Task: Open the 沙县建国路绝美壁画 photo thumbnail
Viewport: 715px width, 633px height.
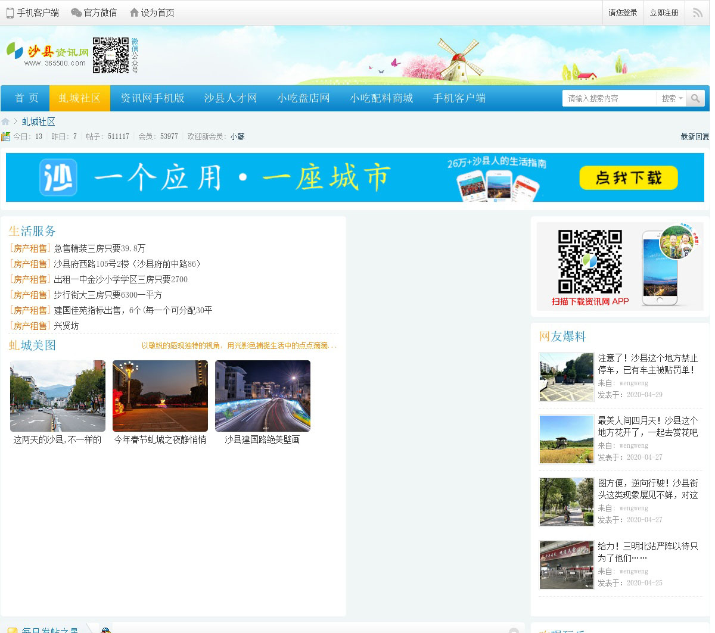Action: (262, 396)
